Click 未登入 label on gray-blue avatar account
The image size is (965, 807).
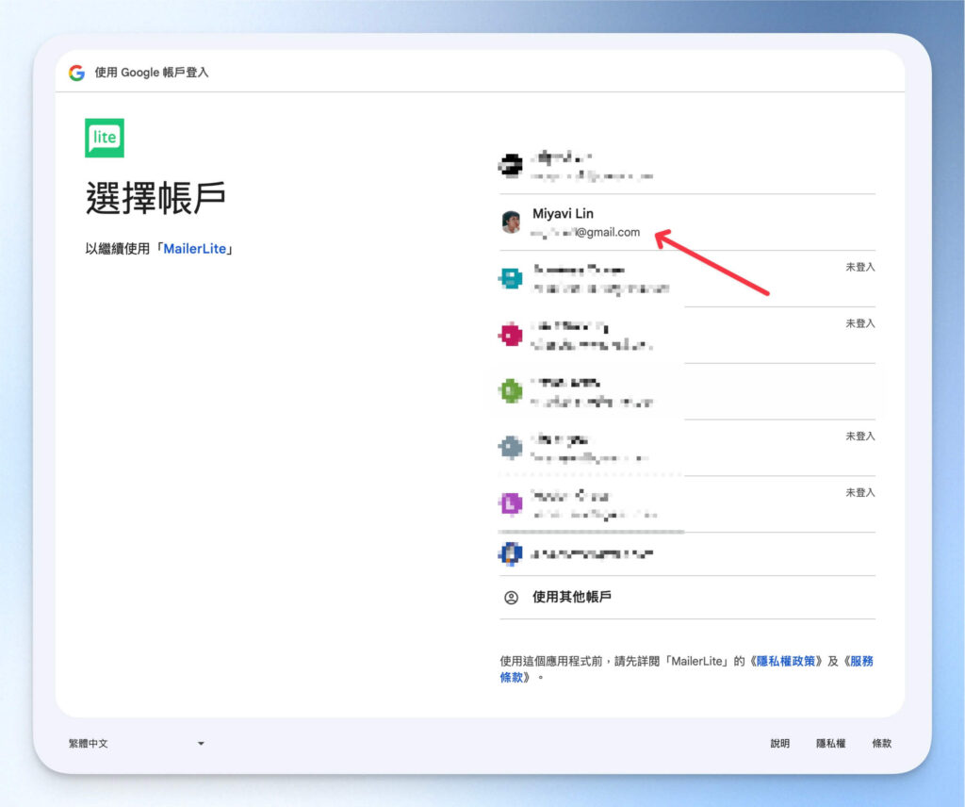coord(859,436)
